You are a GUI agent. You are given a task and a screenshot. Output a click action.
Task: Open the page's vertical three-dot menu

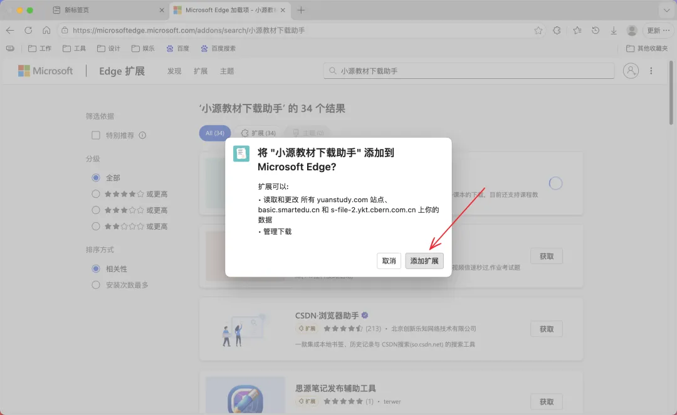point(651,71)
